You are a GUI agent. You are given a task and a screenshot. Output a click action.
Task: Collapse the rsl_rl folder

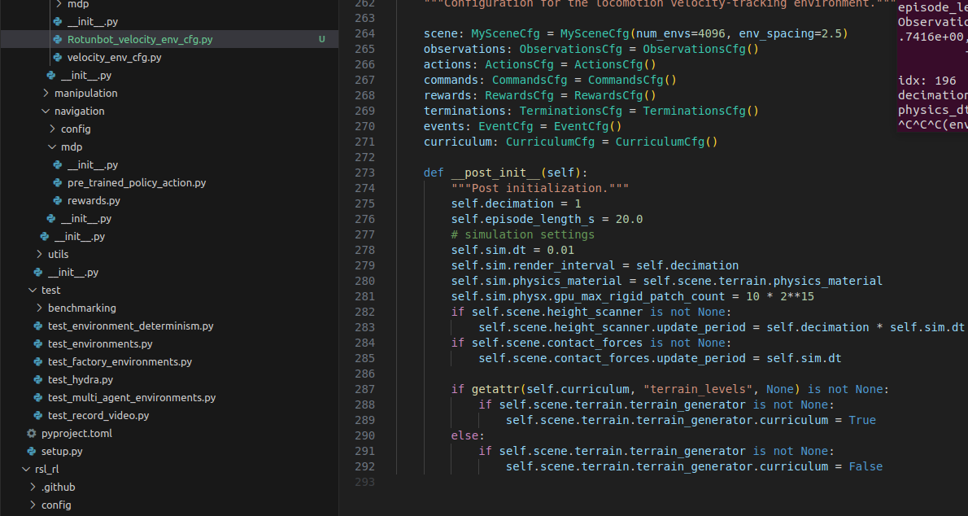pos(46,469)
